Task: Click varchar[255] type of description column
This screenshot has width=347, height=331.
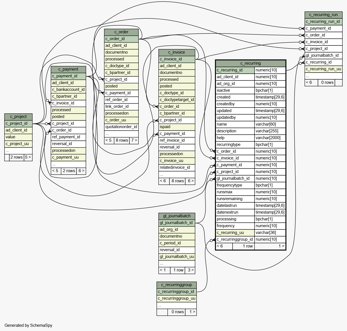Action: click(270, 131)
